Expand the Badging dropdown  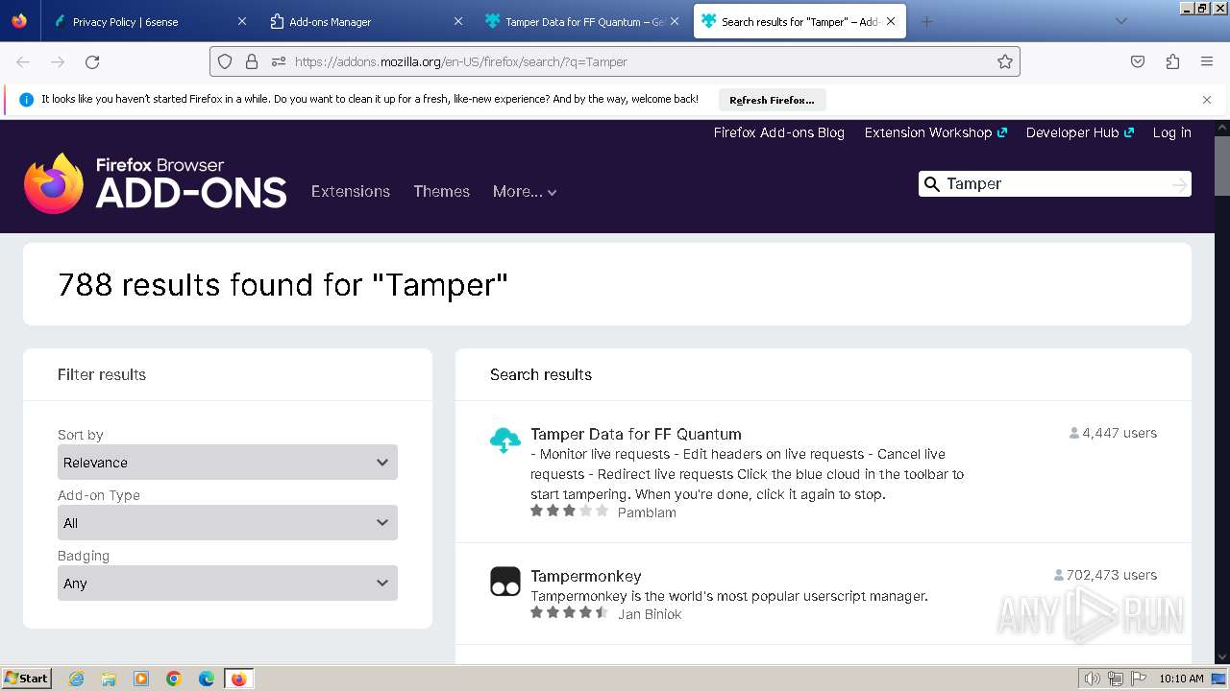(x=228, y=584)
